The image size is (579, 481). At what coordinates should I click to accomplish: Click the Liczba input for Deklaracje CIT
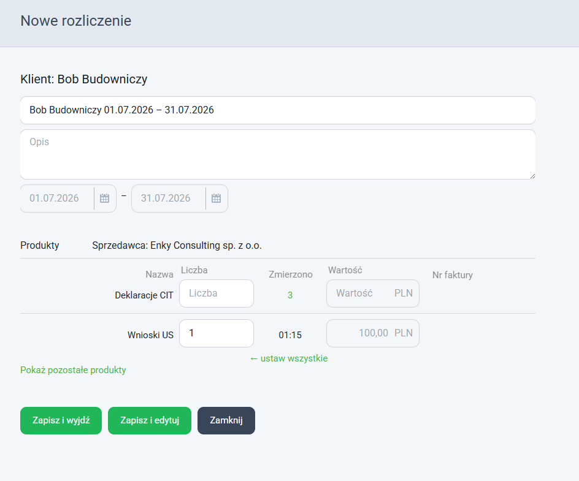(x=217, y=294)
